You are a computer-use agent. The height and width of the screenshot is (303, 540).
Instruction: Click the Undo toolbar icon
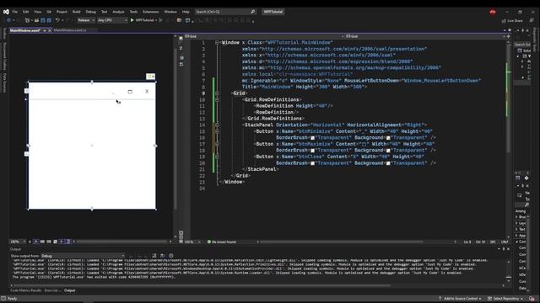point(57,20)
